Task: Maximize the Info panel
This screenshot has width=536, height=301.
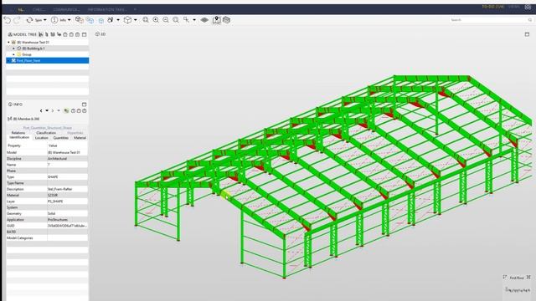Action: (x=84, y=104)
